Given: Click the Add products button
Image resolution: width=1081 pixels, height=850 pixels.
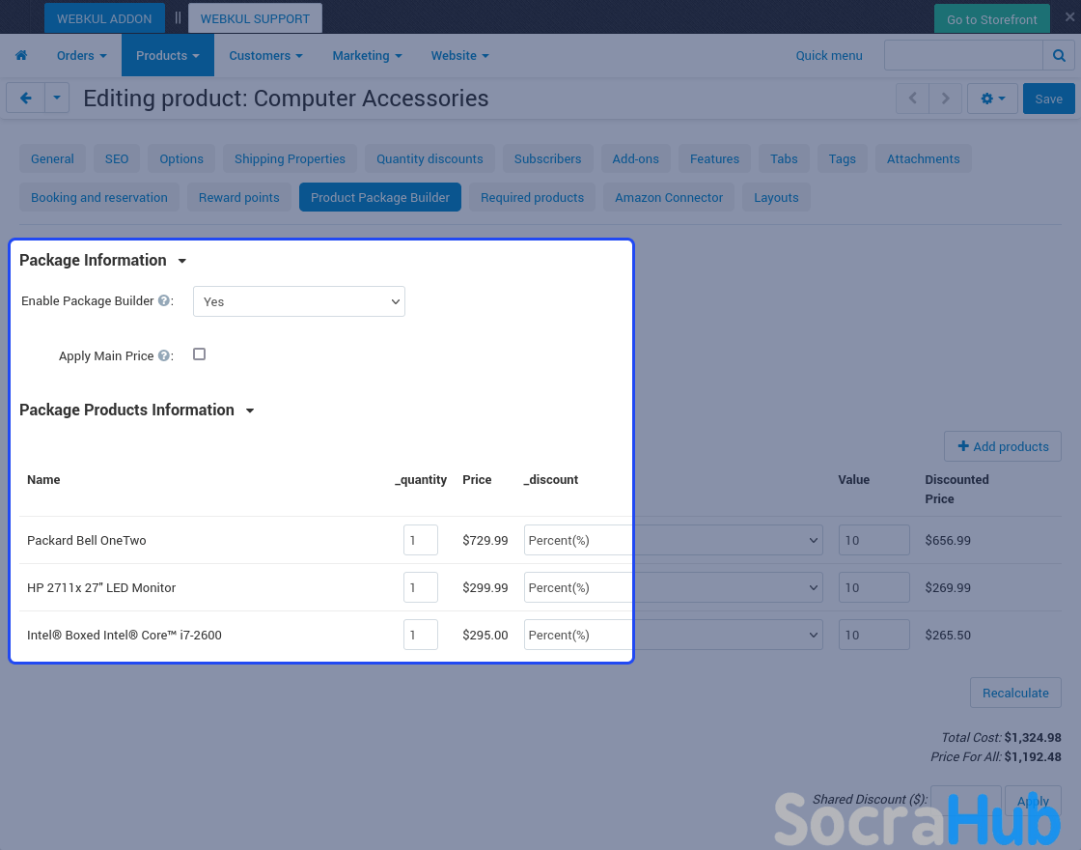Looking at the screenshot, I should [1003, 446].
